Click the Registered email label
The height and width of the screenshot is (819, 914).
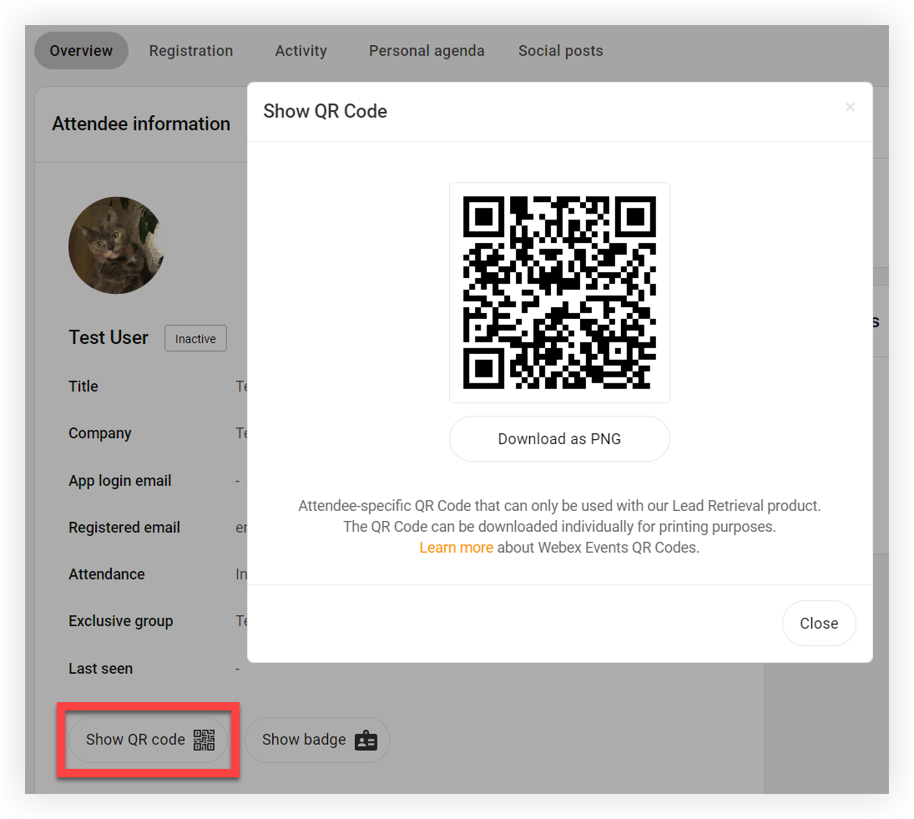pyautogui.click(x=124, y=528)
